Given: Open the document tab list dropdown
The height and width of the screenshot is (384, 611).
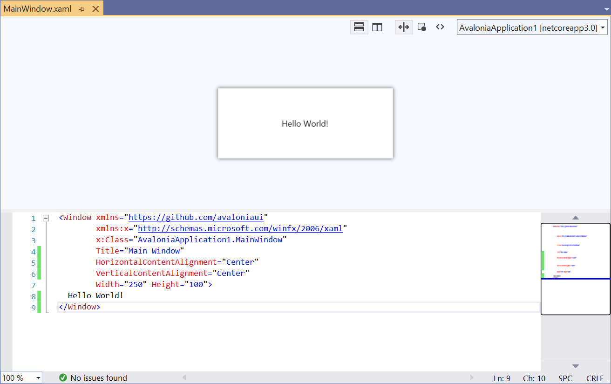Looking at the screenshot, I should click(607, 8).
